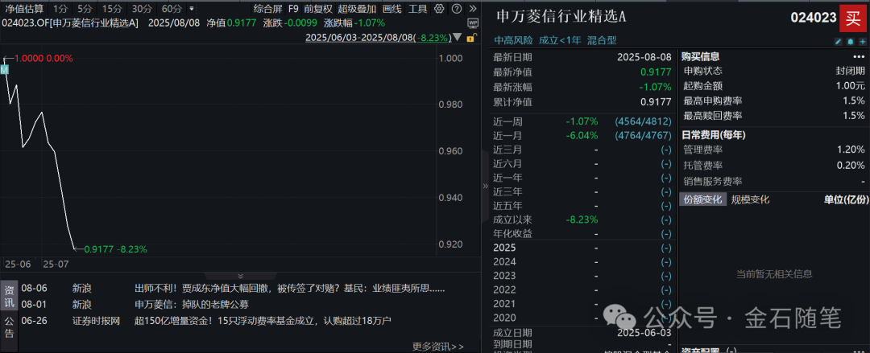This screenshot has height=353, width=870.
Task: Collapse the news panel using the chevron handle
Action: (240, 276)
